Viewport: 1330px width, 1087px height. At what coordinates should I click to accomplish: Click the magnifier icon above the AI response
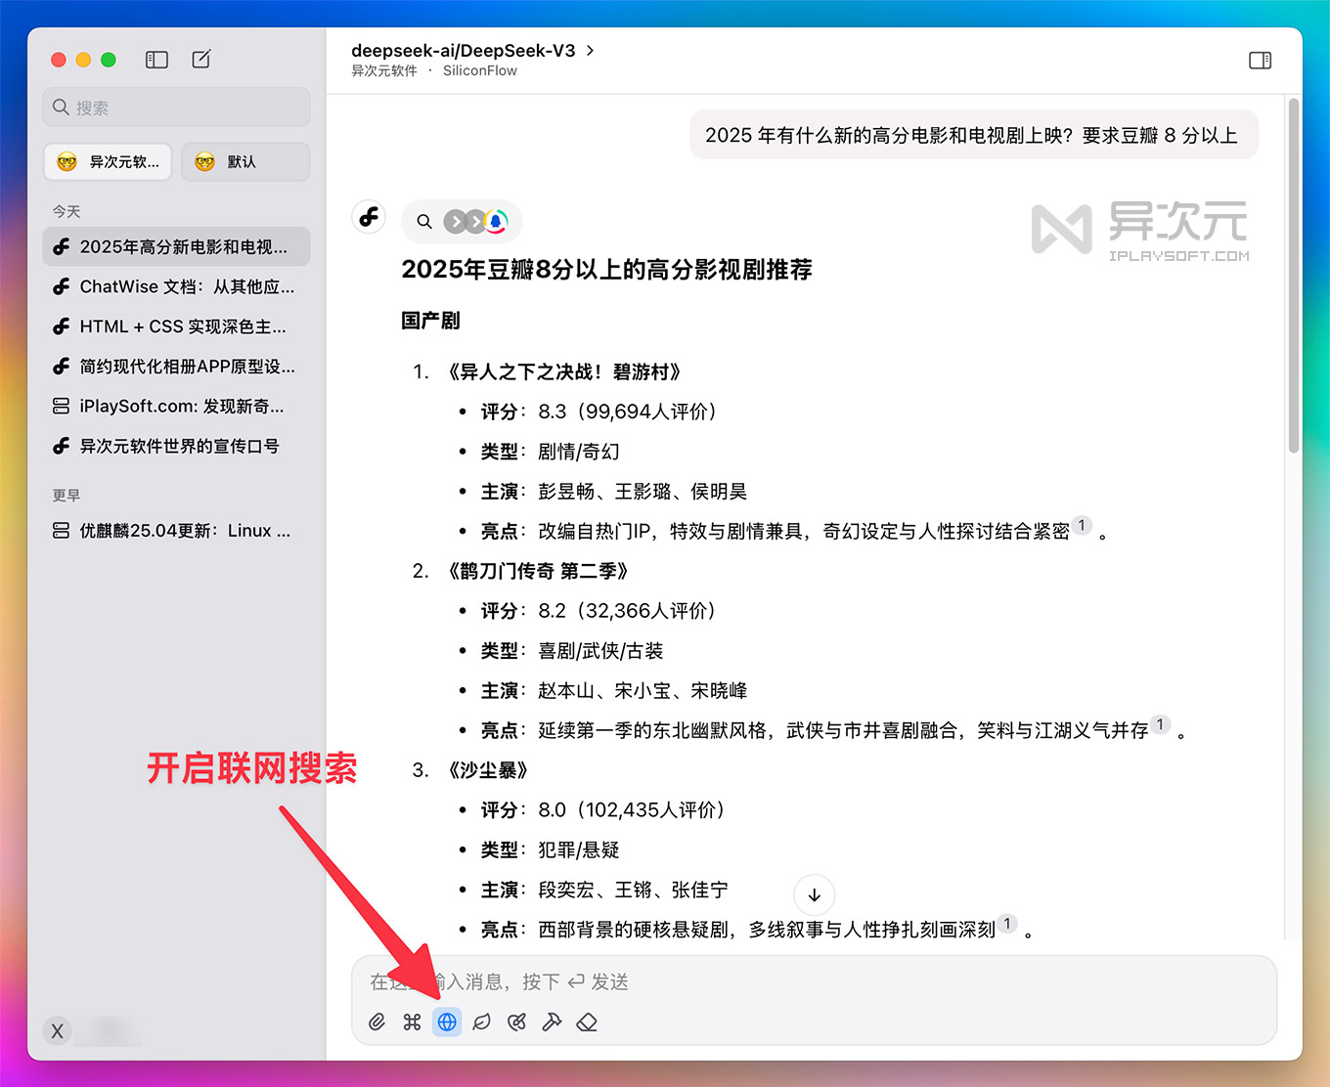(424, 221)
